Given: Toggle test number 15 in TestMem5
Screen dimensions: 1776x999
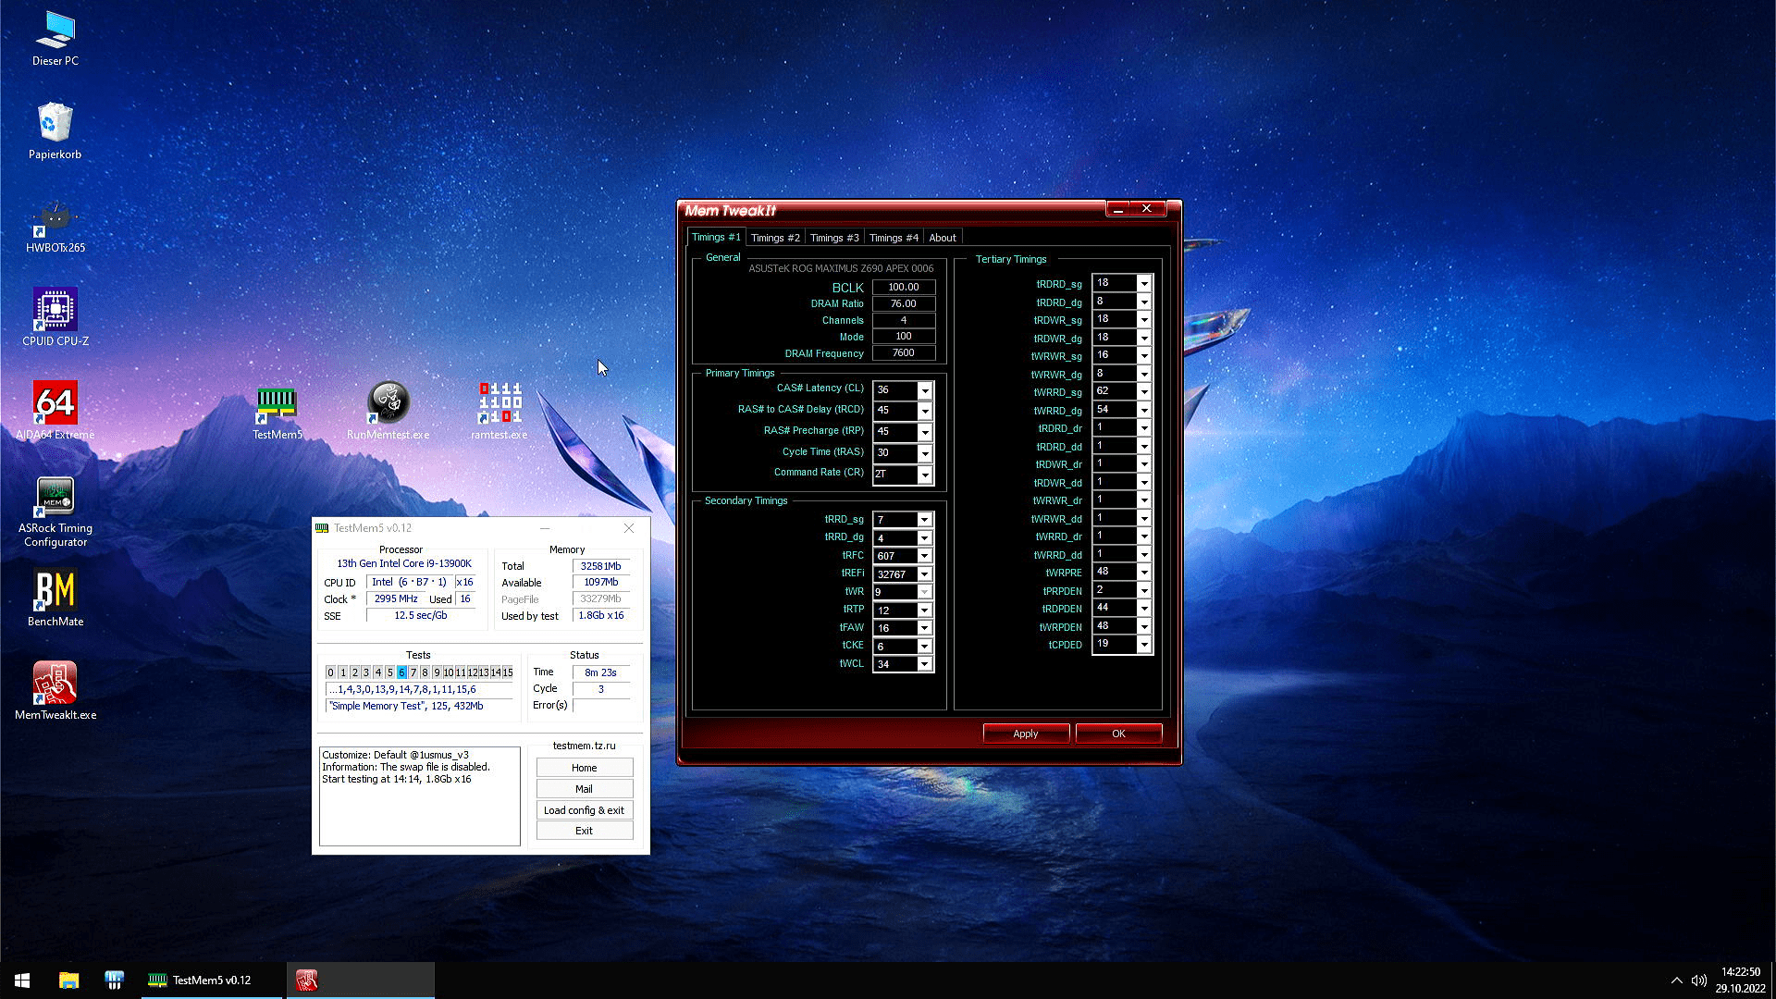Looking at the screenshot, I should tap(508, 672).
